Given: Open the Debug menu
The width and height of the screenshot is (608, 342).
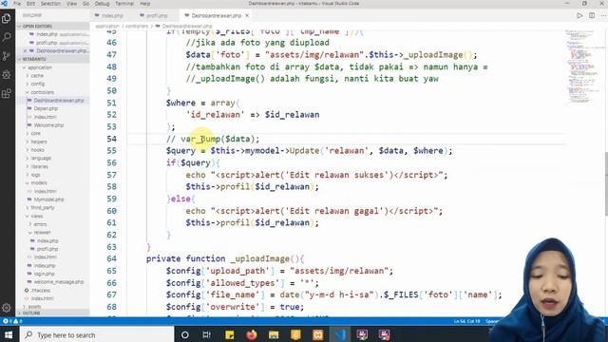Looking at the screenshot, I should [x=103, y=4].
